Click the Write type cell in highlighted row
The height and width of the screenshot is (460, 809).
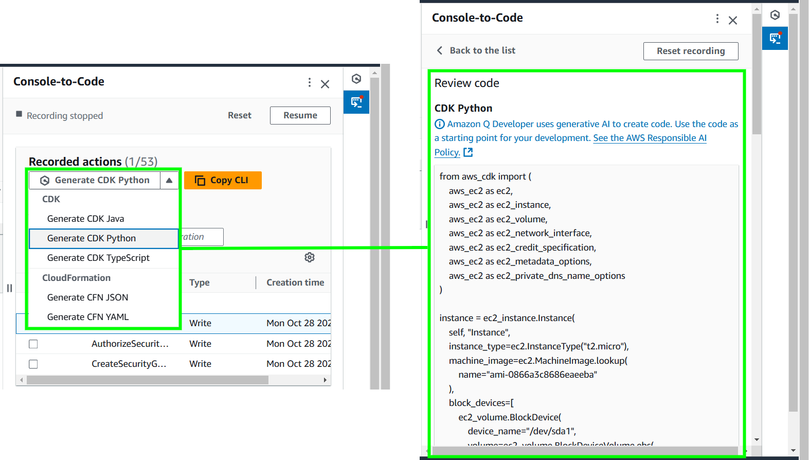tap(200, 323)
